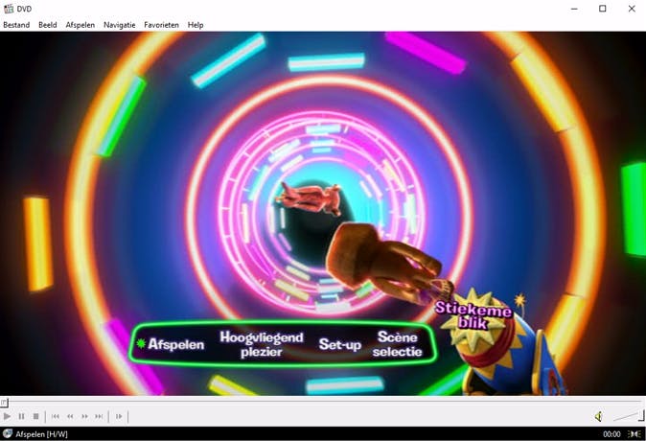Open the Navigatie menu

(x=120, y=25)
